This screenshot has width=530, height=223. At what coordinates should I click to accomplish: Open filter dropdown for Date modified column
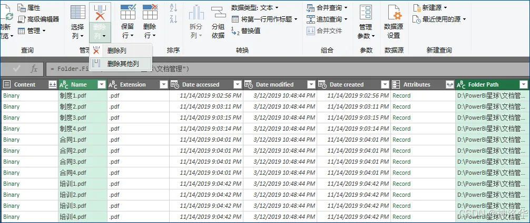pyautogui.click(x=311, y=84)
